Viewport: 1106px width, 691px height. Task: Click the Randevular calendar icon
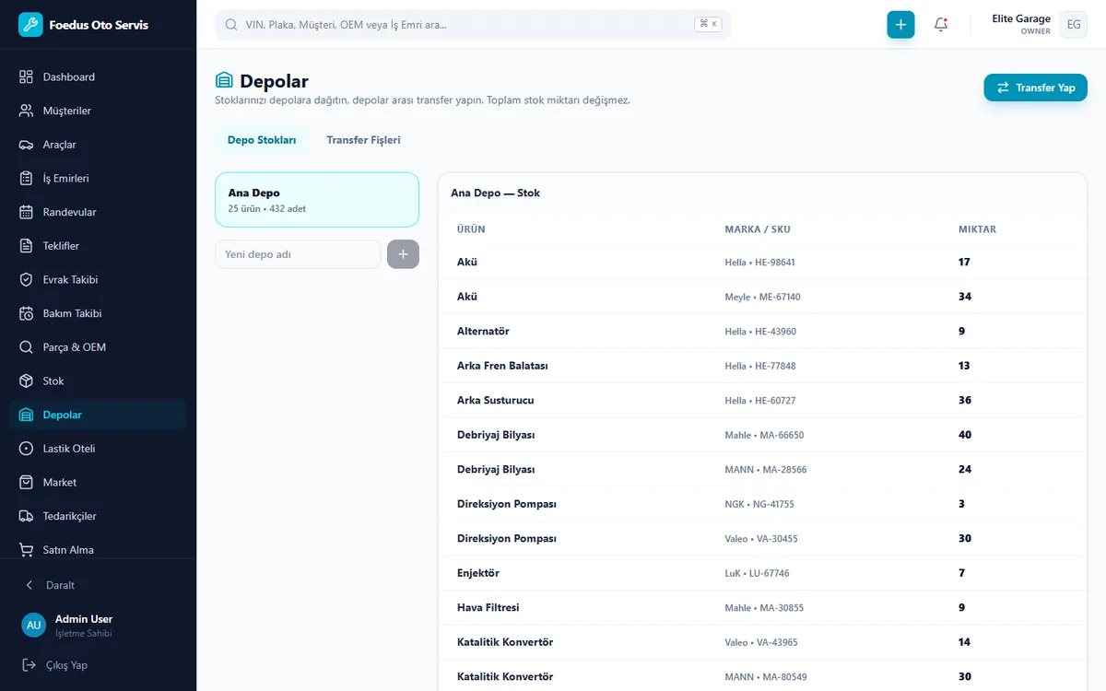click(26, 212)
